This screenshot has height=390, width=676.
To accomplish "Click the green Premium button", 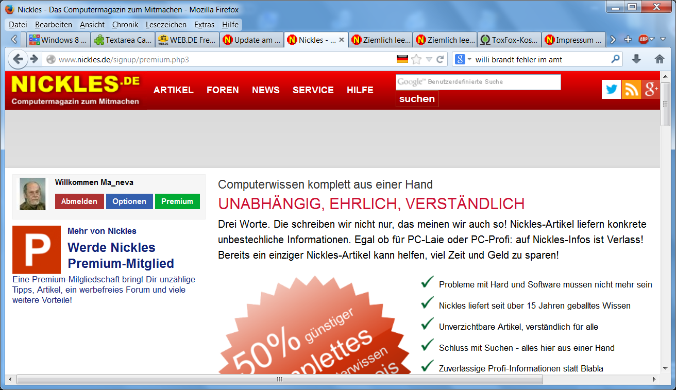I will pos(177,201).
